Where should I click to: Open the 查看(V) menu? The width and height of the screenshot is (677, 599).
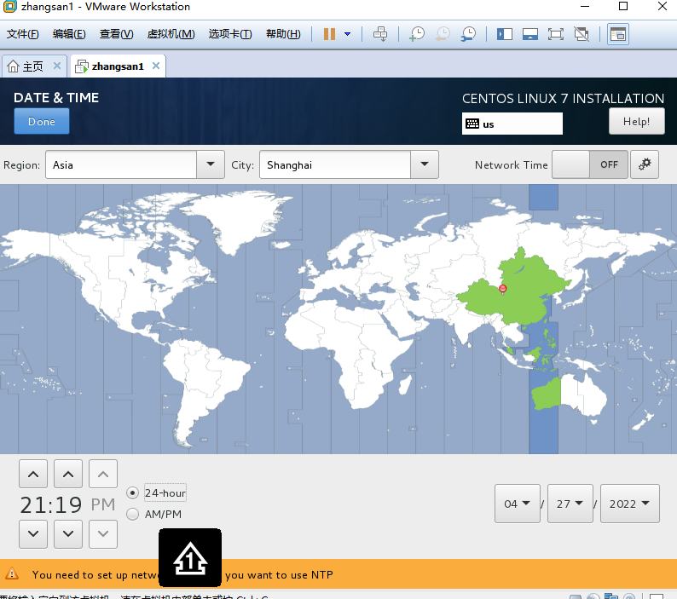point(117,34)
